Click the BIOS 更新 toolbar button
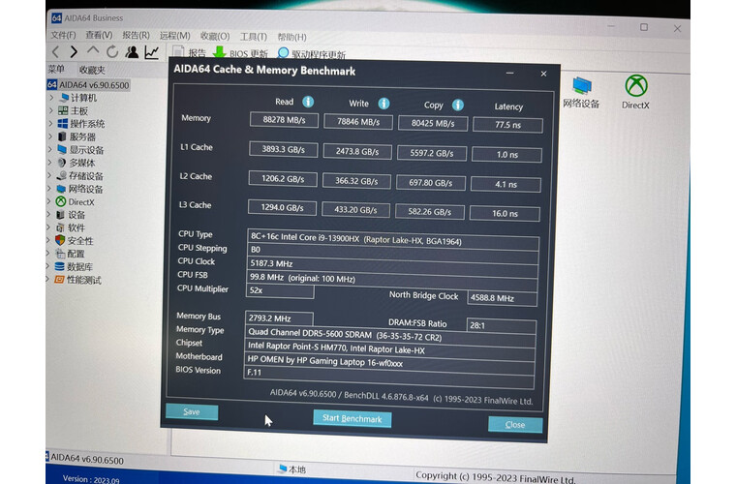The height and width of the screenshot is (484, 736). tap(240, 54)
